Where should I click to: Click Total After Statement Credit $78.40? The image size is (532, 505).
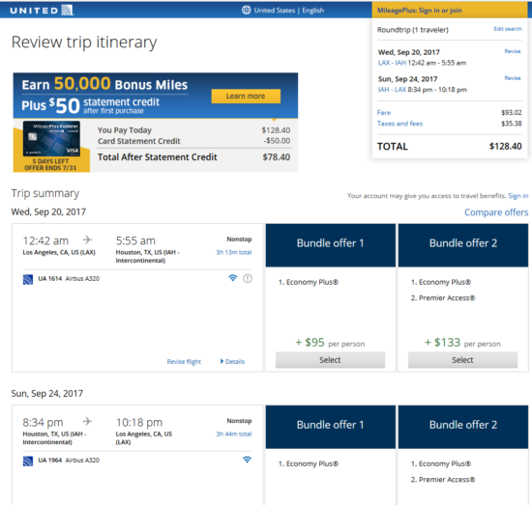pyautogui.click(x=193, y=157)
